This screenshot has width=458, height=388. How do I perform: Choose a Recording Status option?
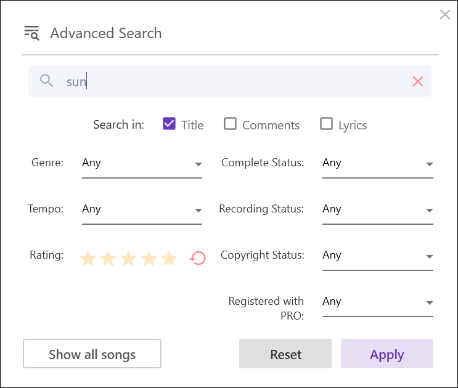(x=377, y=210)
